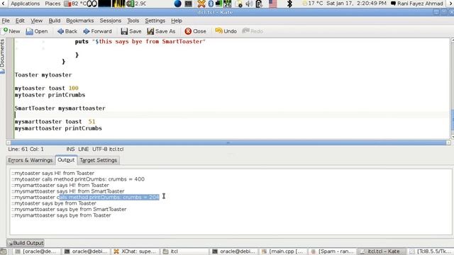Select the Output tab

[x=66, y=160]
